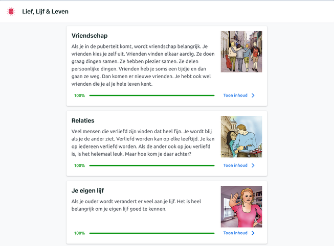
Task: Click the Vriendschap card heading
Action: pos(90,36)
